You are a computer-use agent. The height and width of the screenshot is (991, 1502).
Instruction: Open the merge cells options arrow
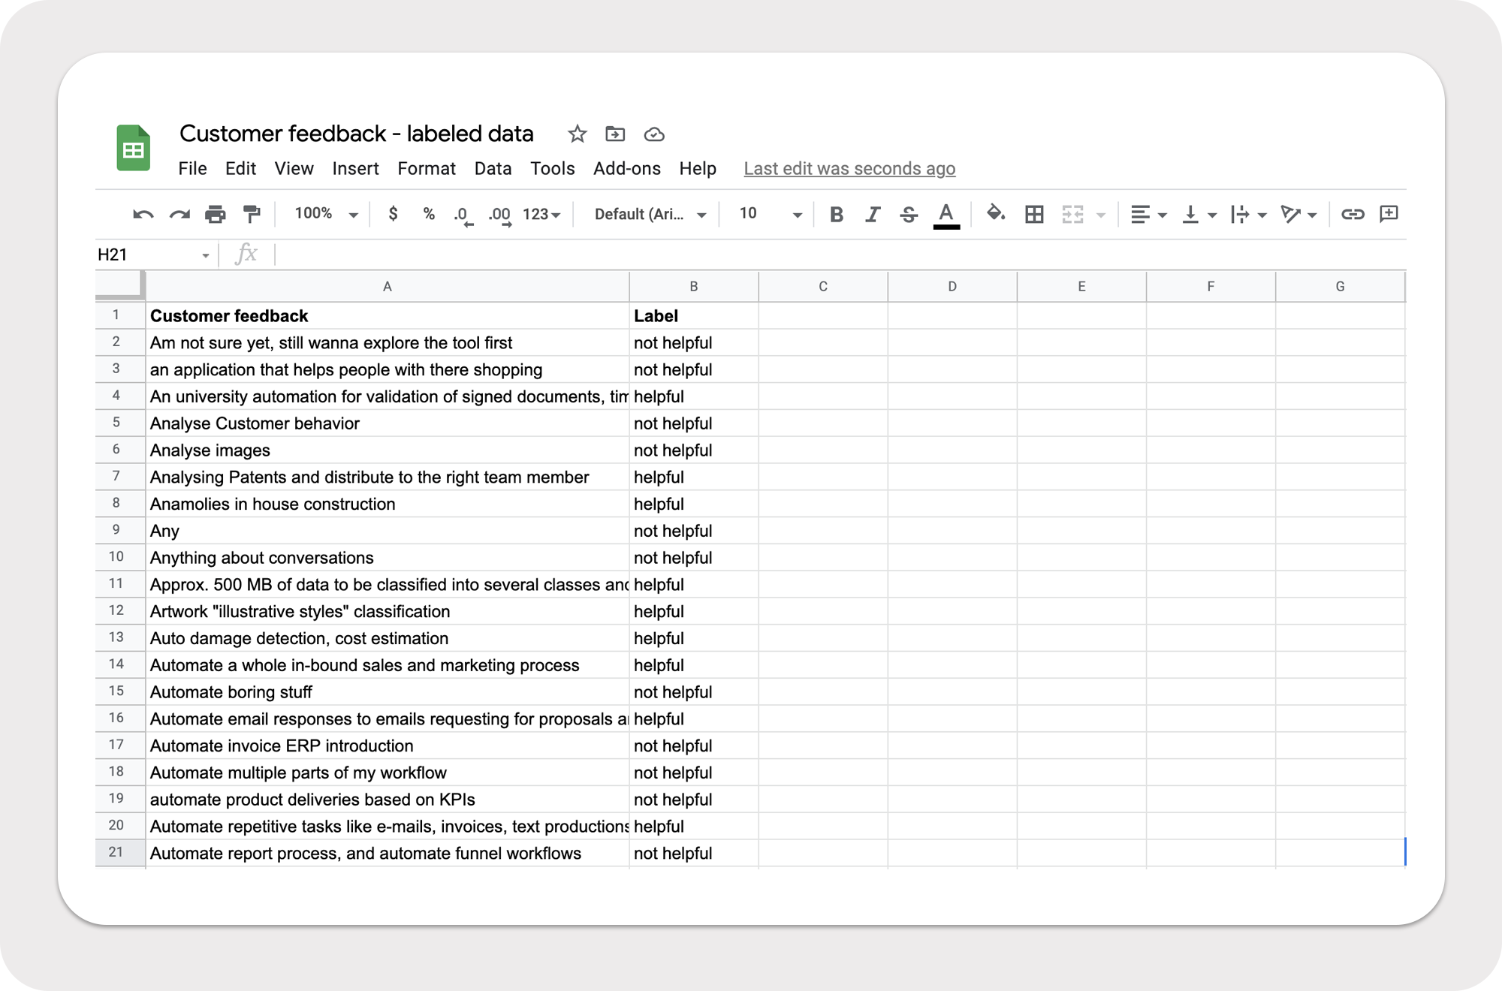pos(1101,215)
